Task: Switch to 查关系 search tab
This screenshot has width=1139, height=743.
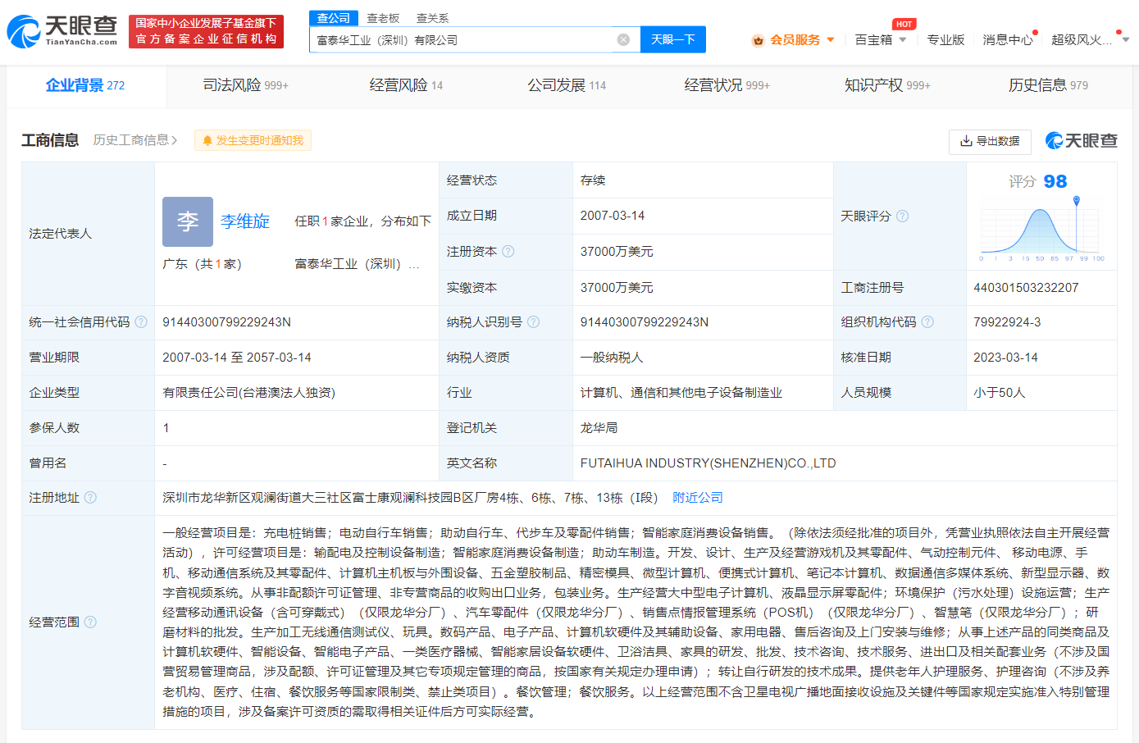Action: [432, 18]
